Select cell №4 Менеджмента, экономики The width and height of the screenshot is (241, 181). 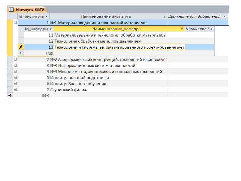108,71
